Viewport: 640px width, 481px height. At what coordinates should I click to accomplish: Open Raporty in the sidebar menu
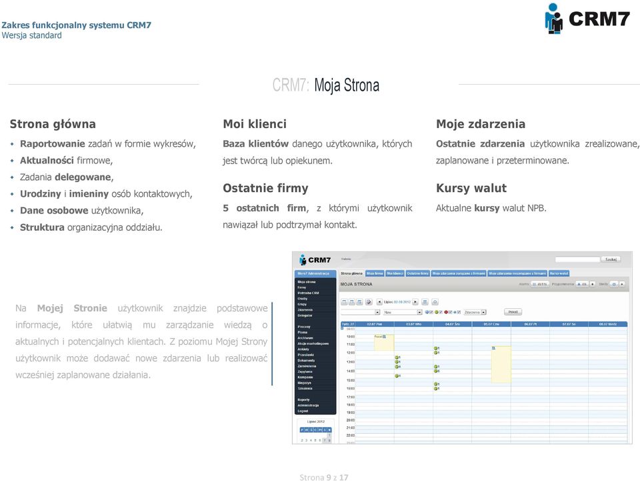click(x=304, y=400)
